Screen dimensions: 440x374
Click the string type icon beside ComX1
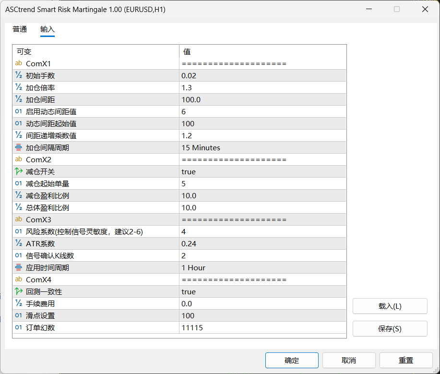tap(19, 63)
